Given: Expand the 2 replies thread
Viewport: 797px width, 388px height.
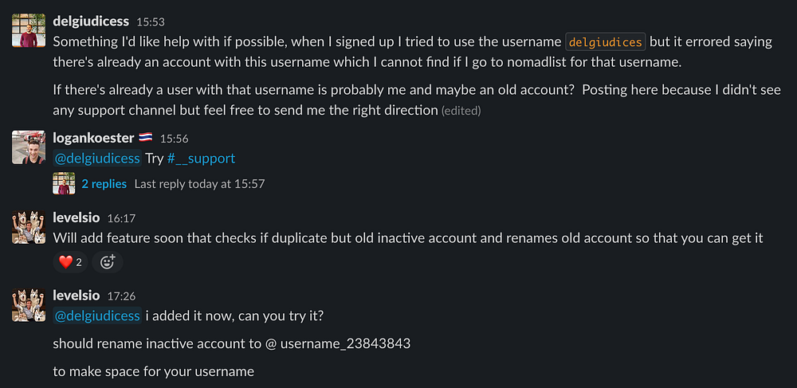Looking at the screenshot, I should point(104,184).
